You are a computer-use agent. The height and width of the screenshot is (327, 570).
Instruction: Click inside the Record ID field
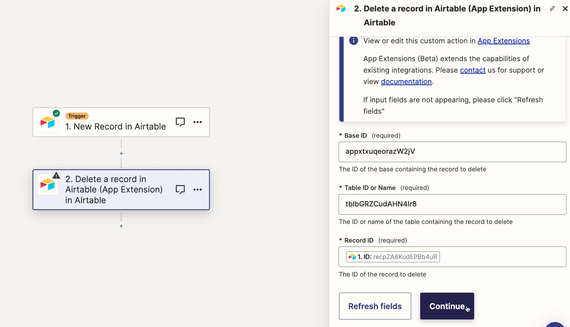(x=452, y=257)
